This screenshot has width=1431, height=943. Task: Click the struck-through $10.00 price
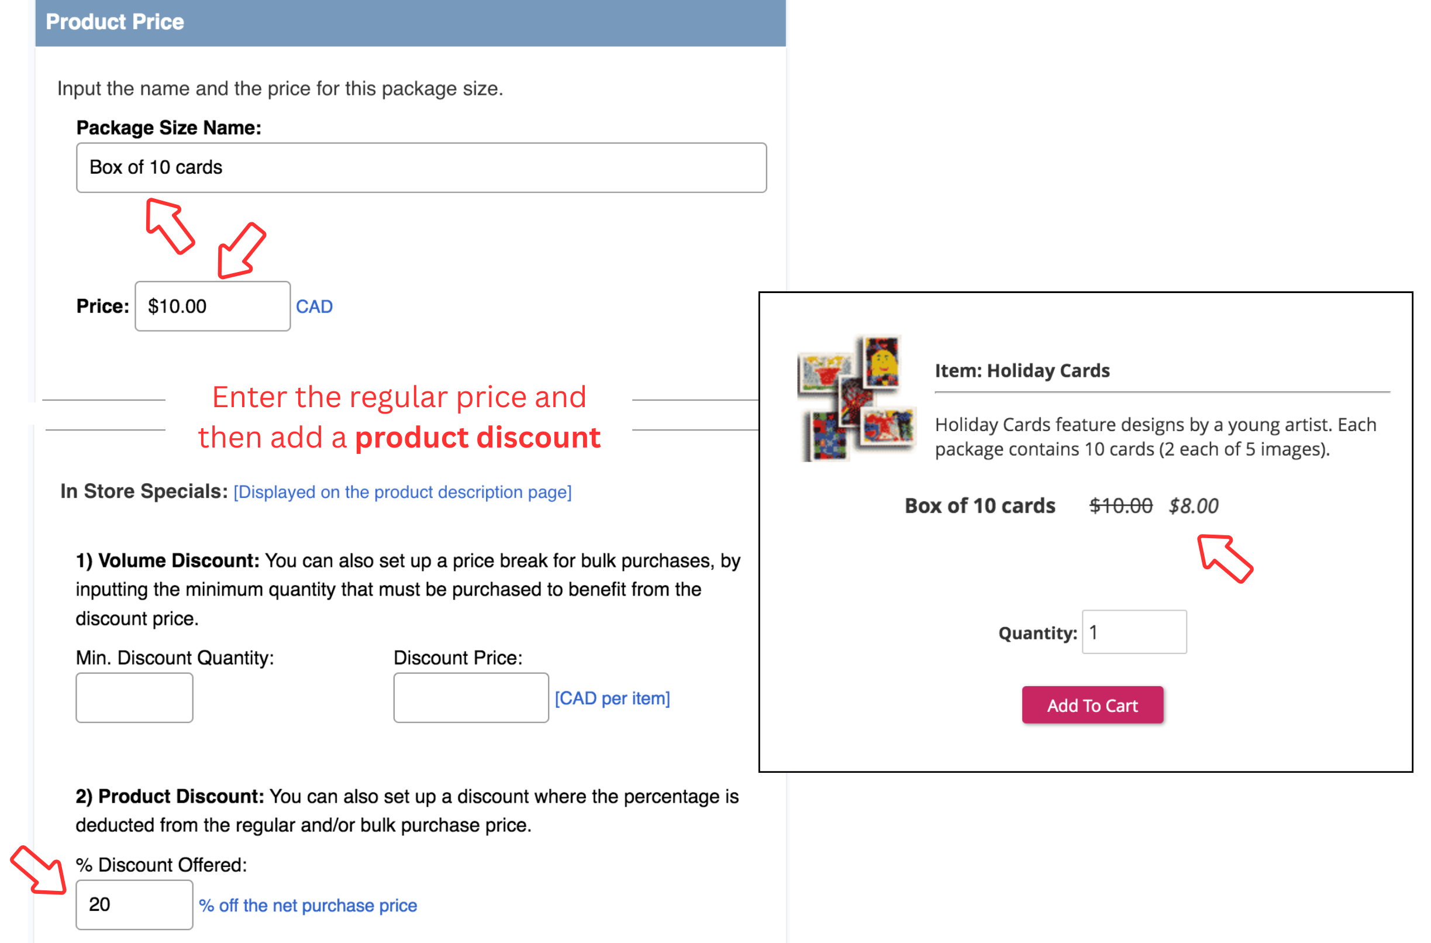(x=1120, y=506)
